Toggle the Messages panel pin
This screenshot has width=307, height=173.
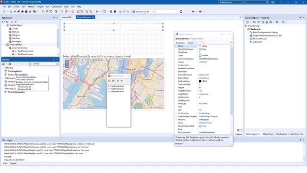coord(300,140)
